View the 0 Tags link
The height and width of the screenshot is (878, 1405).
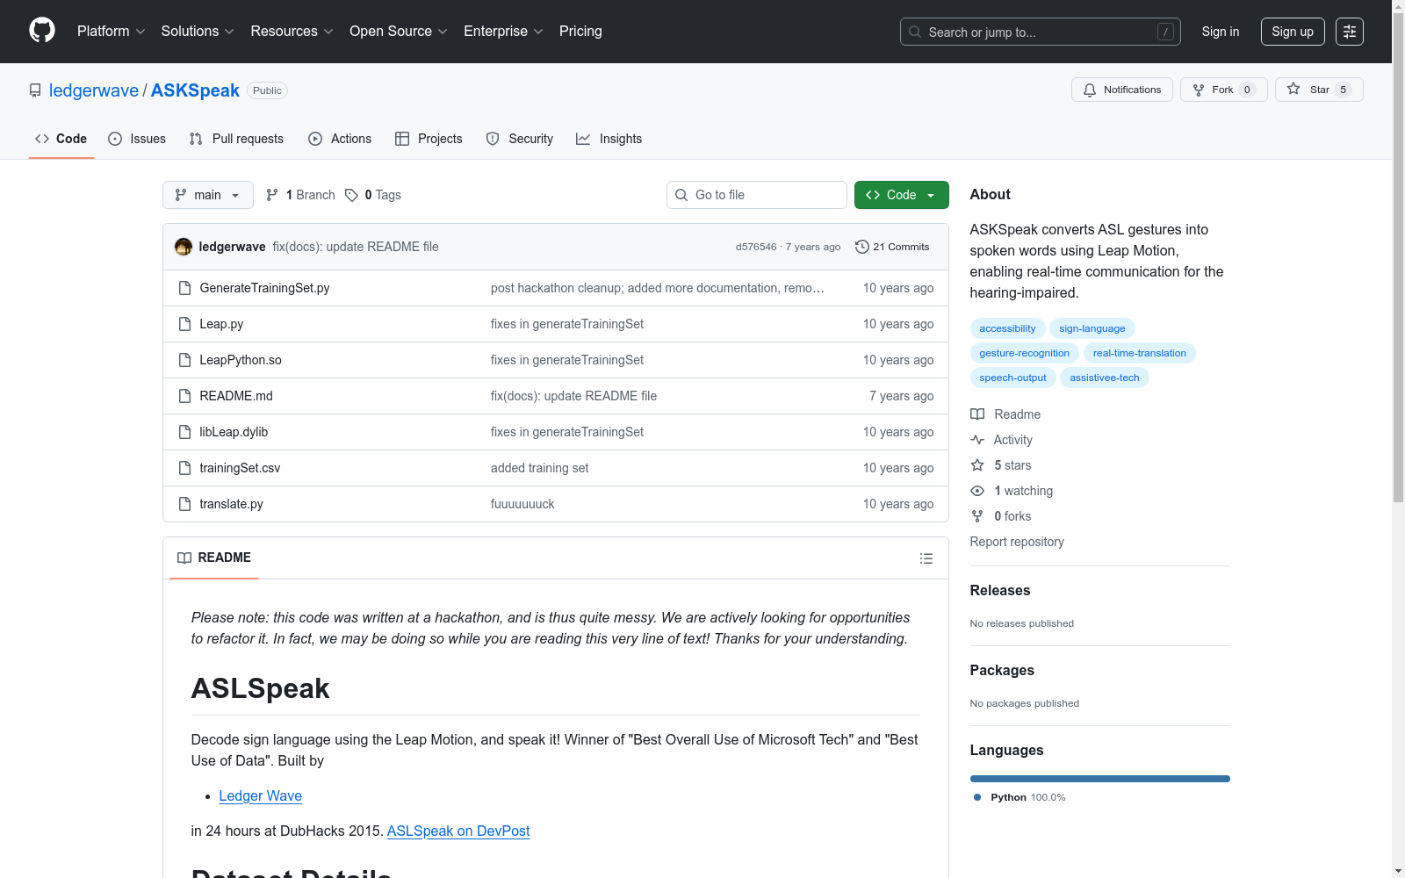373,195
